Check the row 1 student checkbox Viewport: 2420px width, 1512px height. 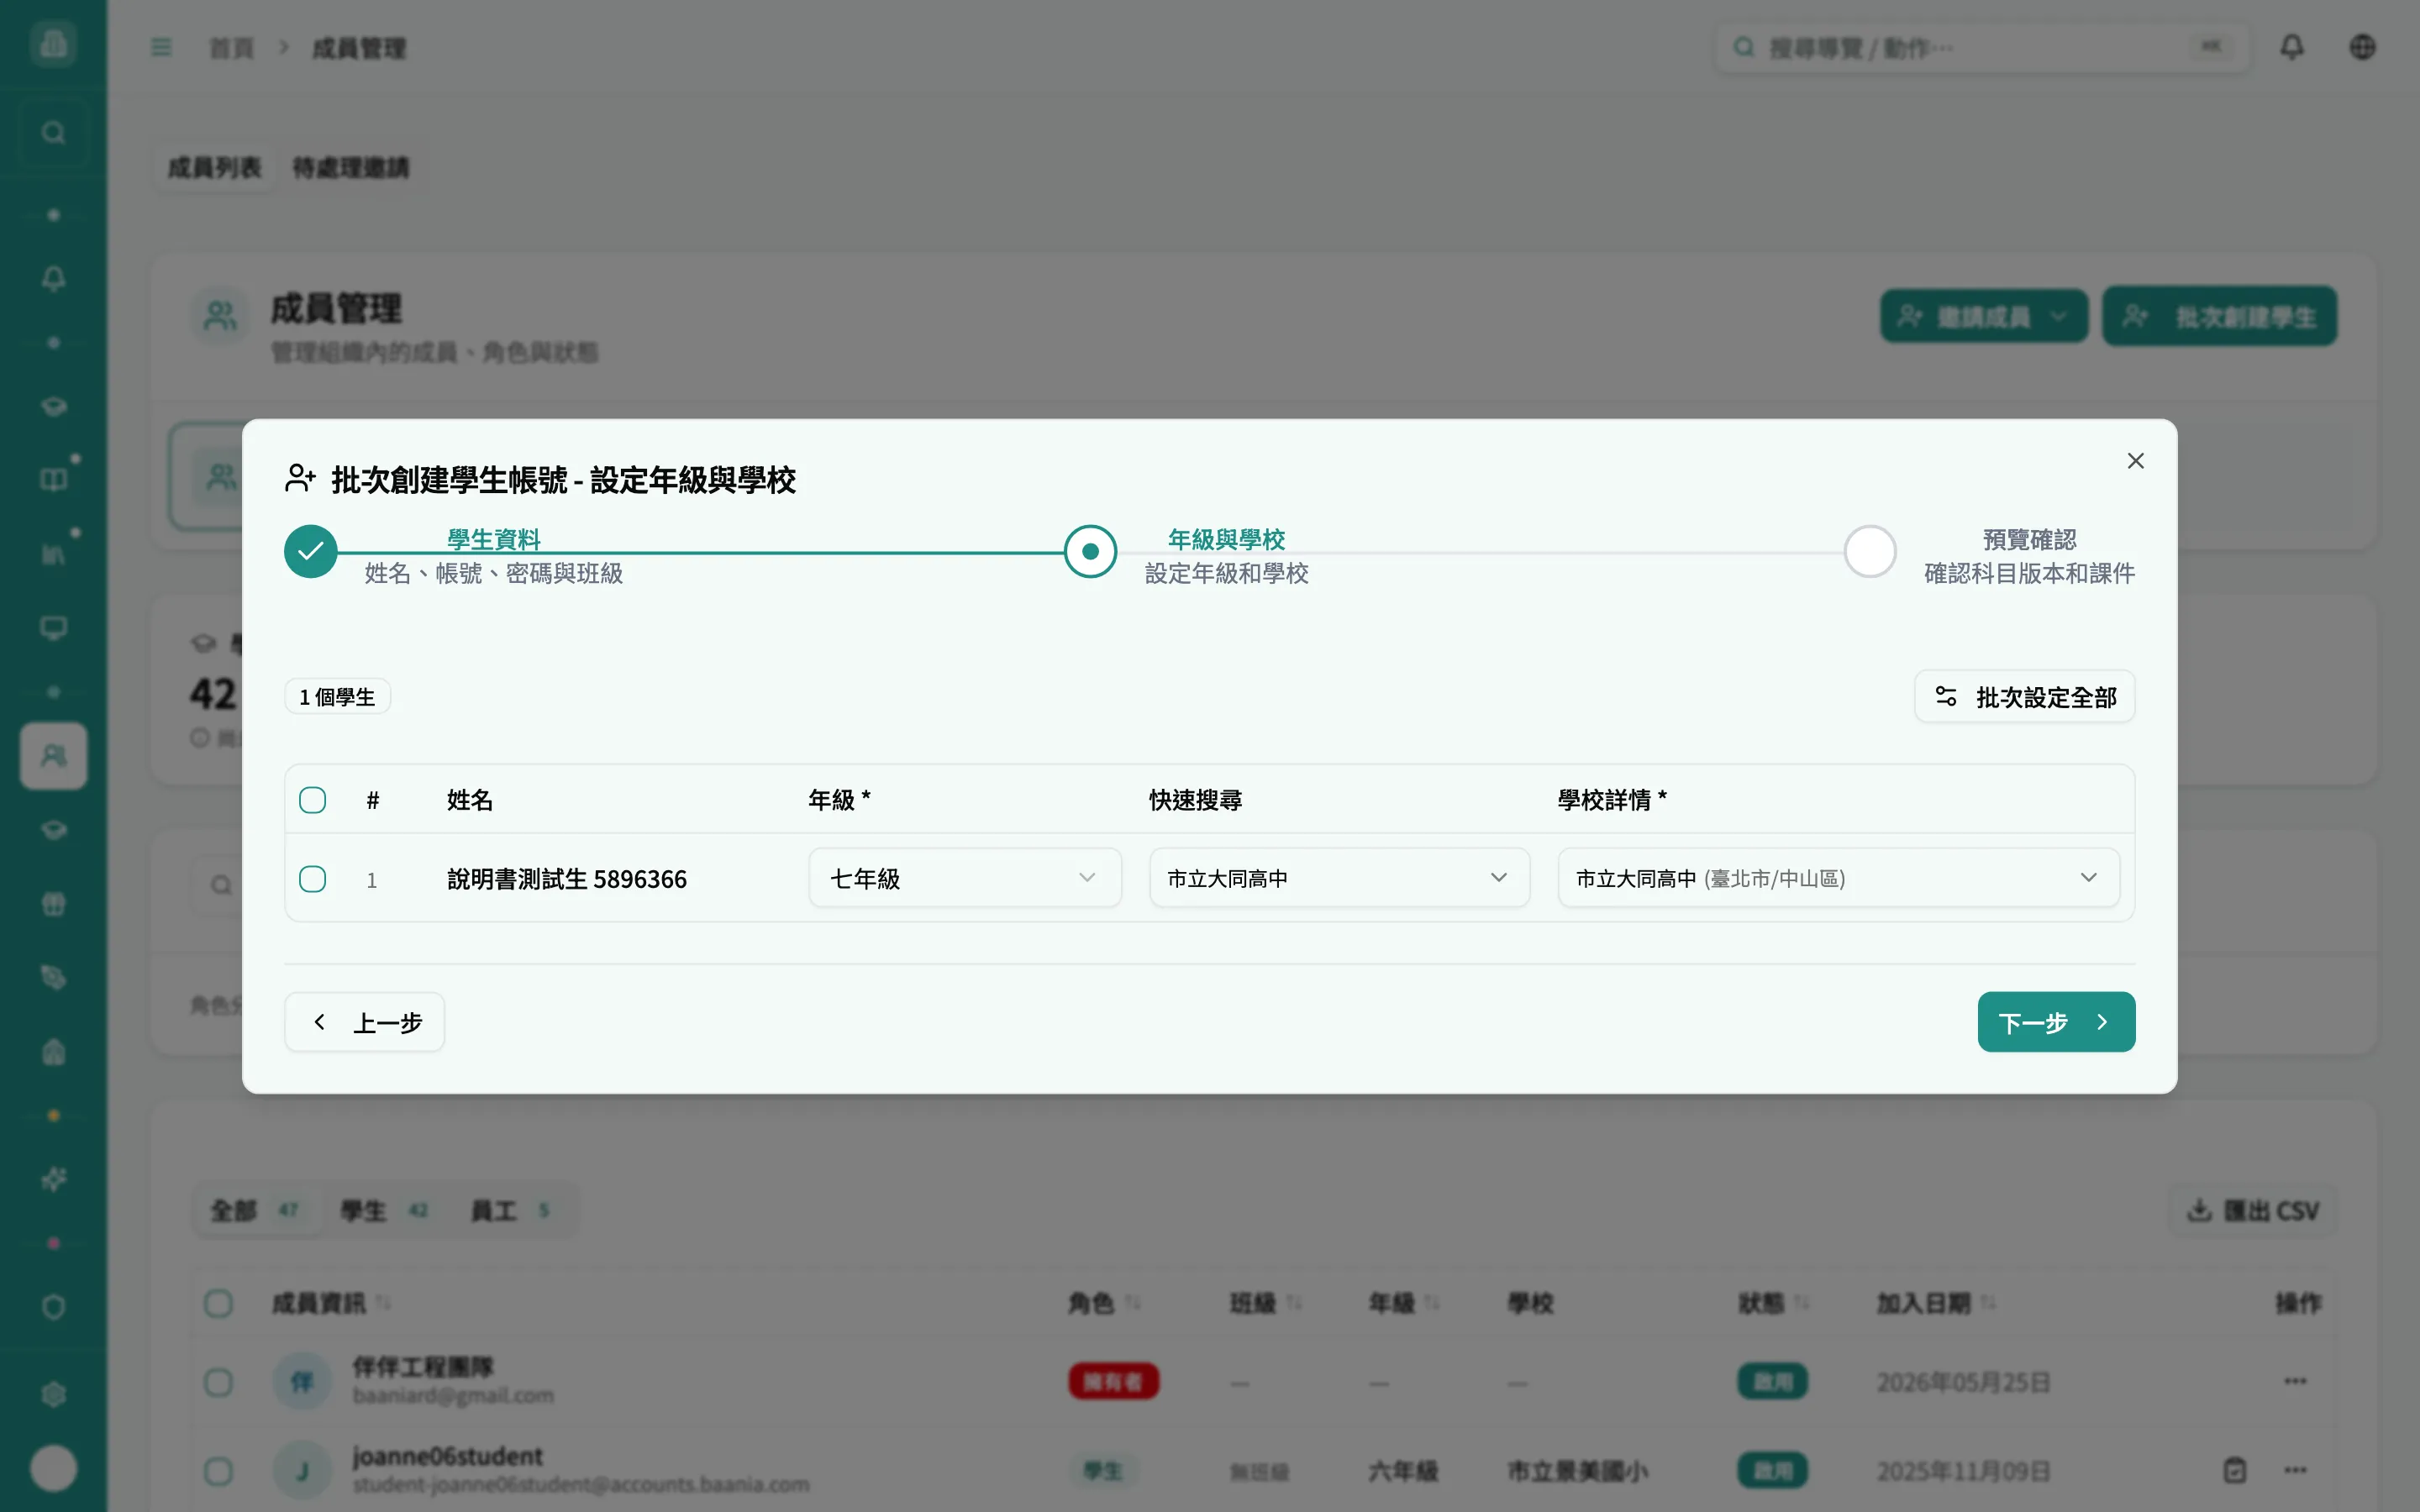pos(312,879)
